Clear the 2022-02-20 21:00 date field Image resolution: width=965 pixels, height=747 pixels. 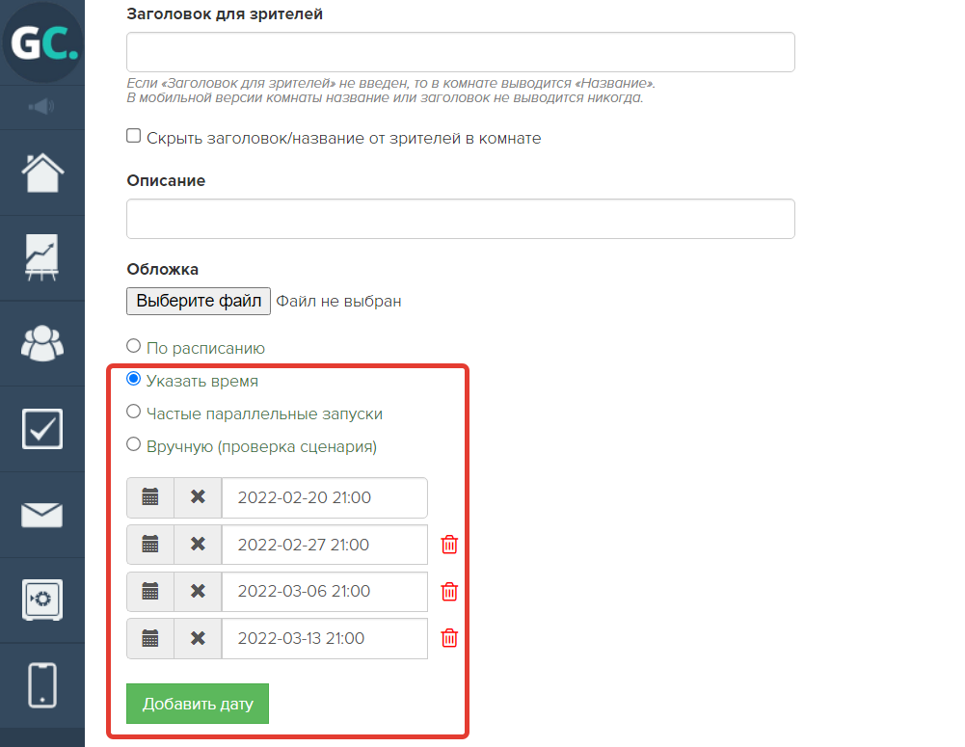tap(198, 497)
